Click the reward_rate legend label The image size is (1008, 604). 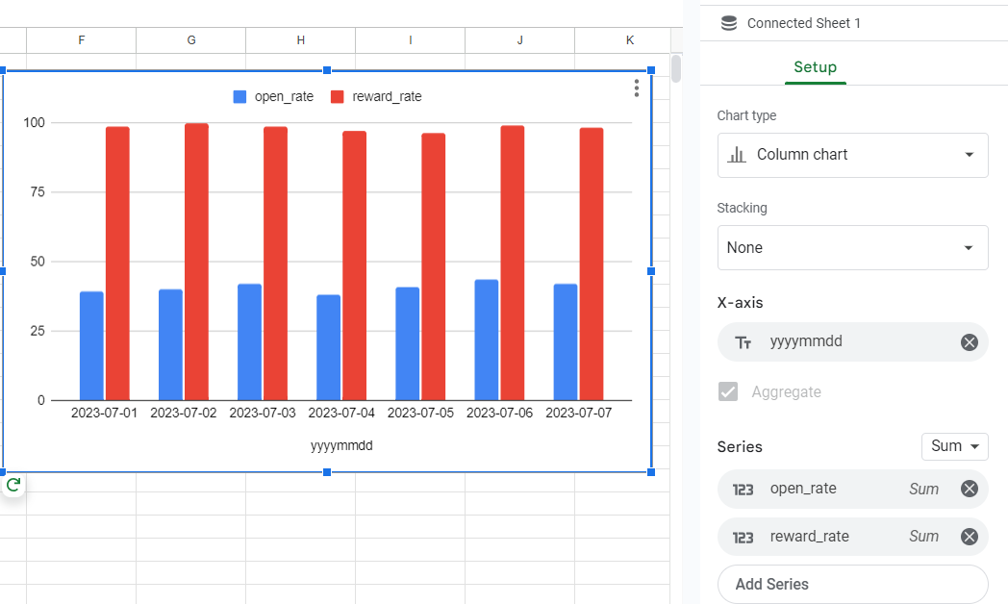point(387,97)
